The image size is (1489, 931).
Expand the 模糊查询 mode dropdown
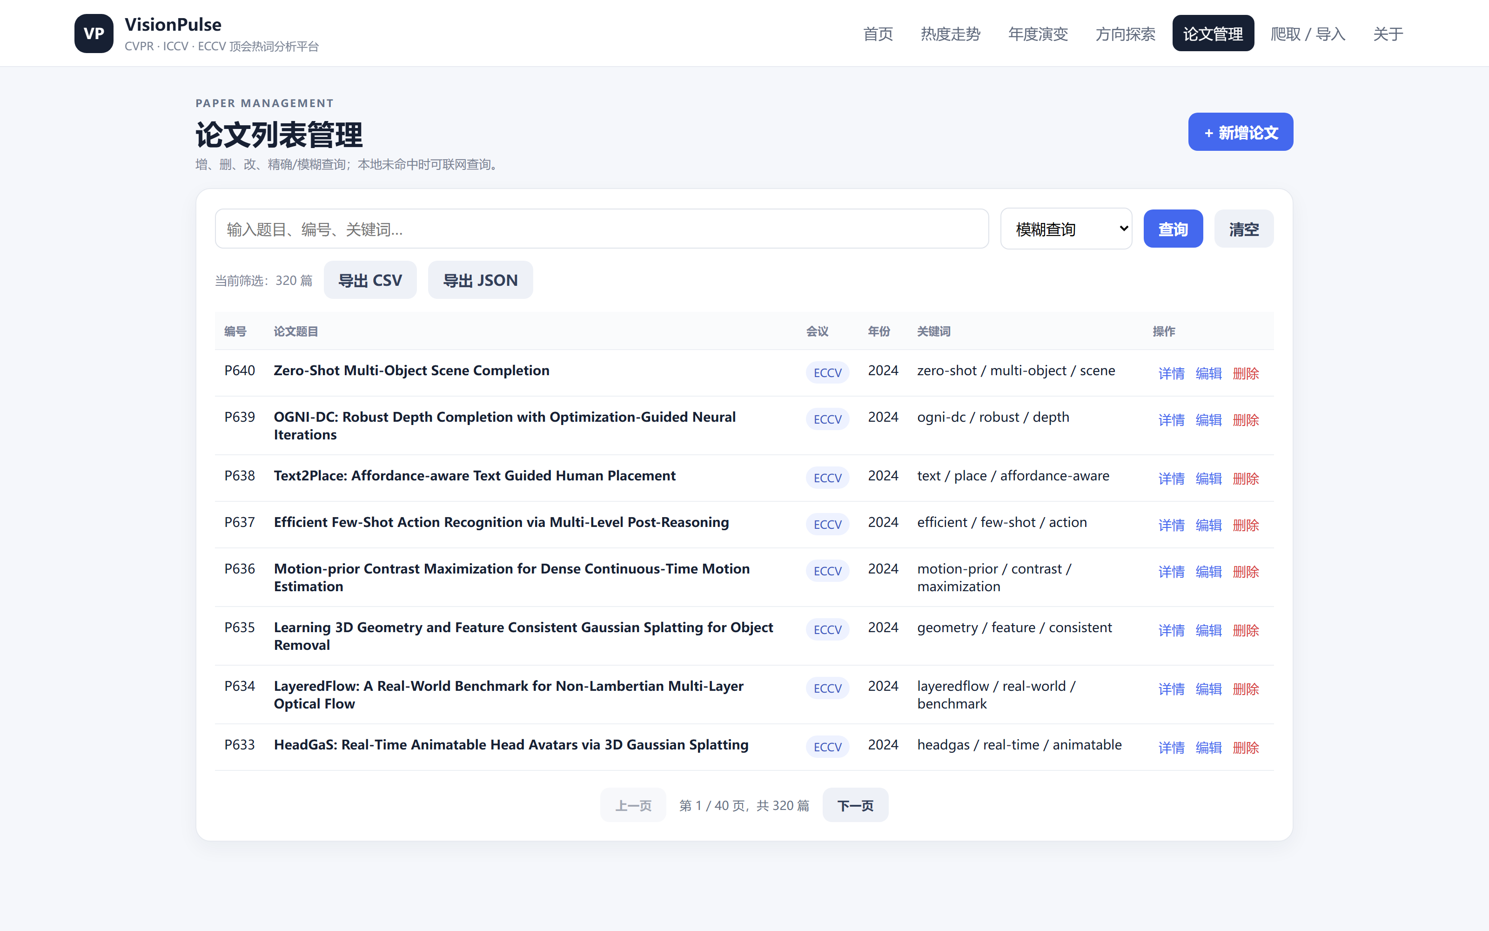click(1066, 229)
